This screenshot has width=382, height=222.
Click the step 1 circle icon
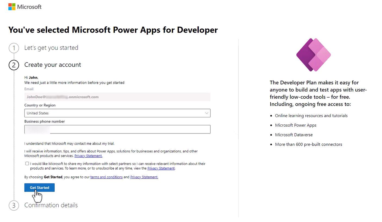click(14, 48)
